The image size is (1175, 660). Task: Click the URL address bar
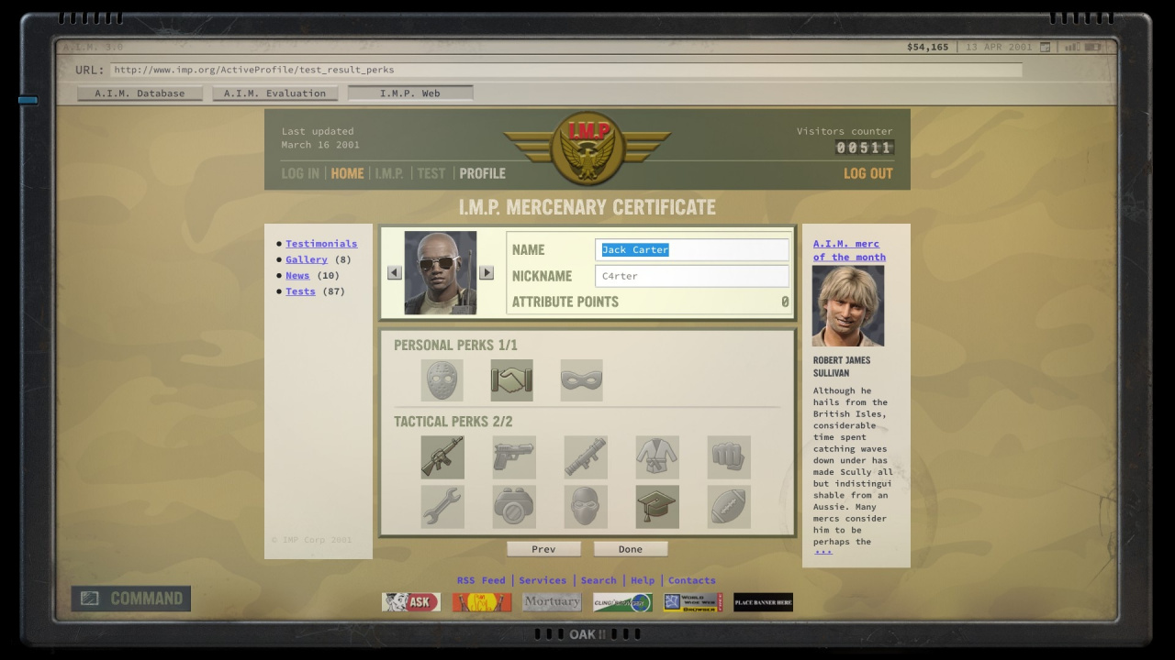(565, 70)
